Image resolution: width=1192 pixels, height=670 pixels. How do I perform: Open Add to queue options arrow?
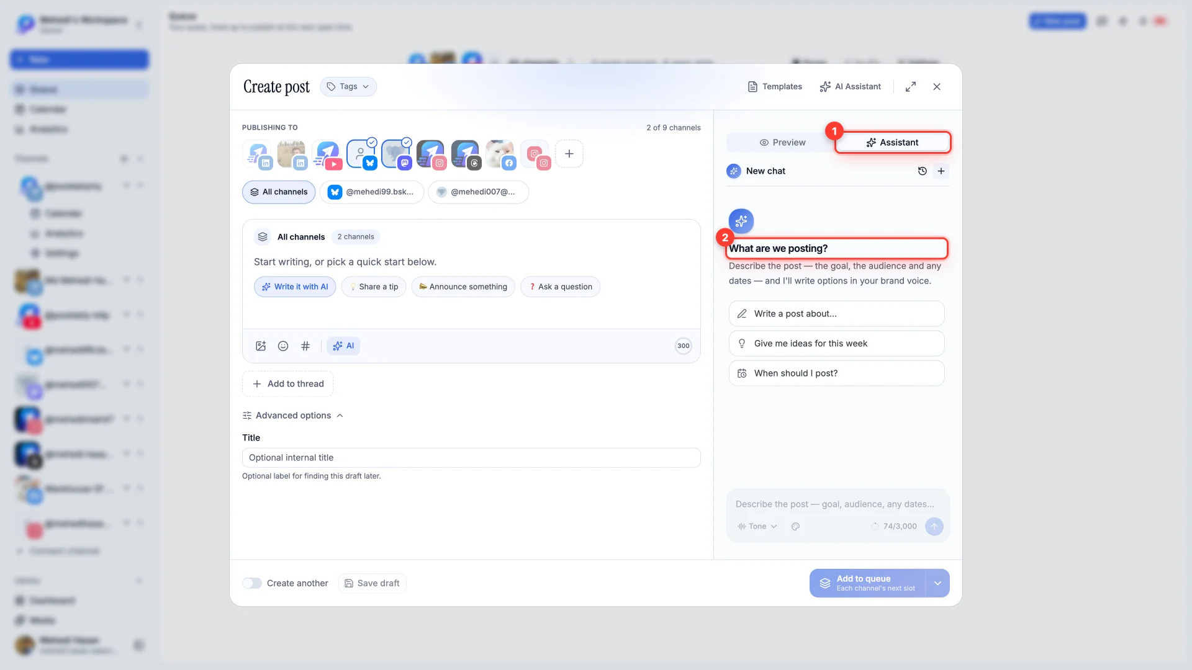[x=937, y=583]
